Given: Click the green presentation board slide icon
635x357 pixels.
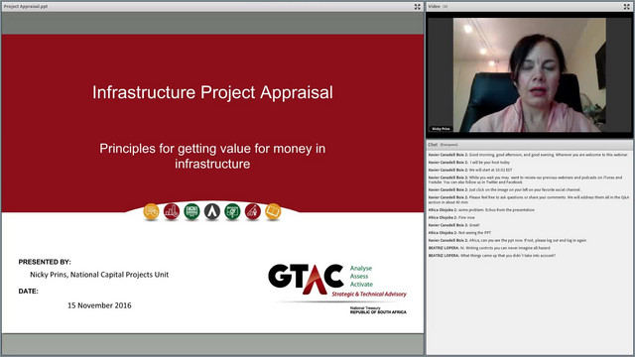Looking at the screenshot, I should 232,211.
